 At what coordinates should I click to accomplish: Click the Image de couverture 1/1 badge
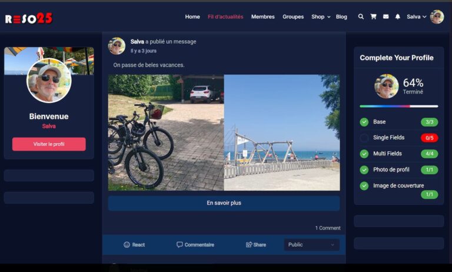(430, 194)
